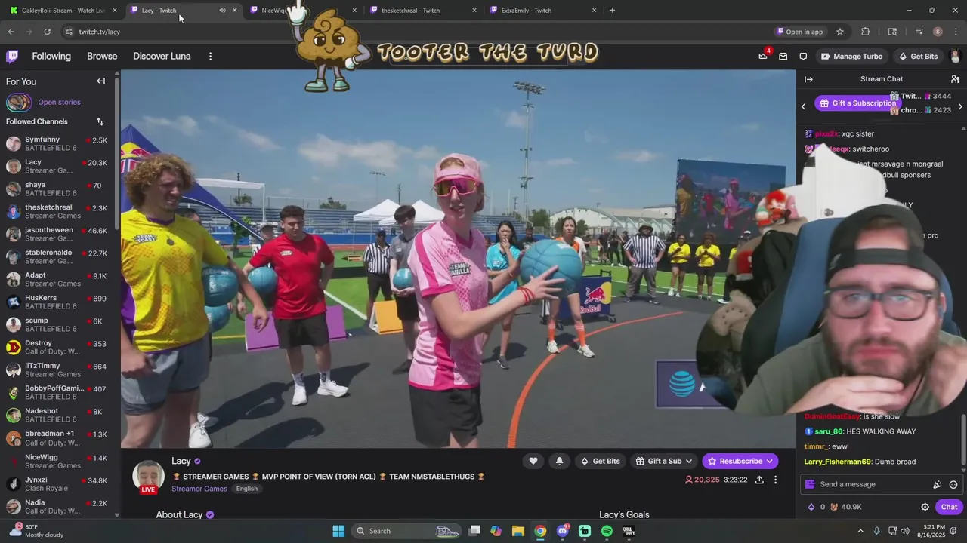
Task: Open the whispers speech bubble icon
Action: click(803, 57)
